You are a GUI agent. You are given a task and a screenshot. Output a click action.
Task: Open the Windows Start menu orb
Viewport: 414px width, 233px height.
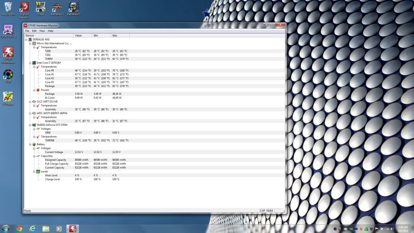6,229
